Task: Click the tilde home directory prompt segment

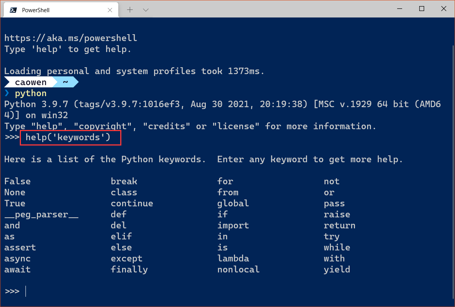Action: coord(65,82)
